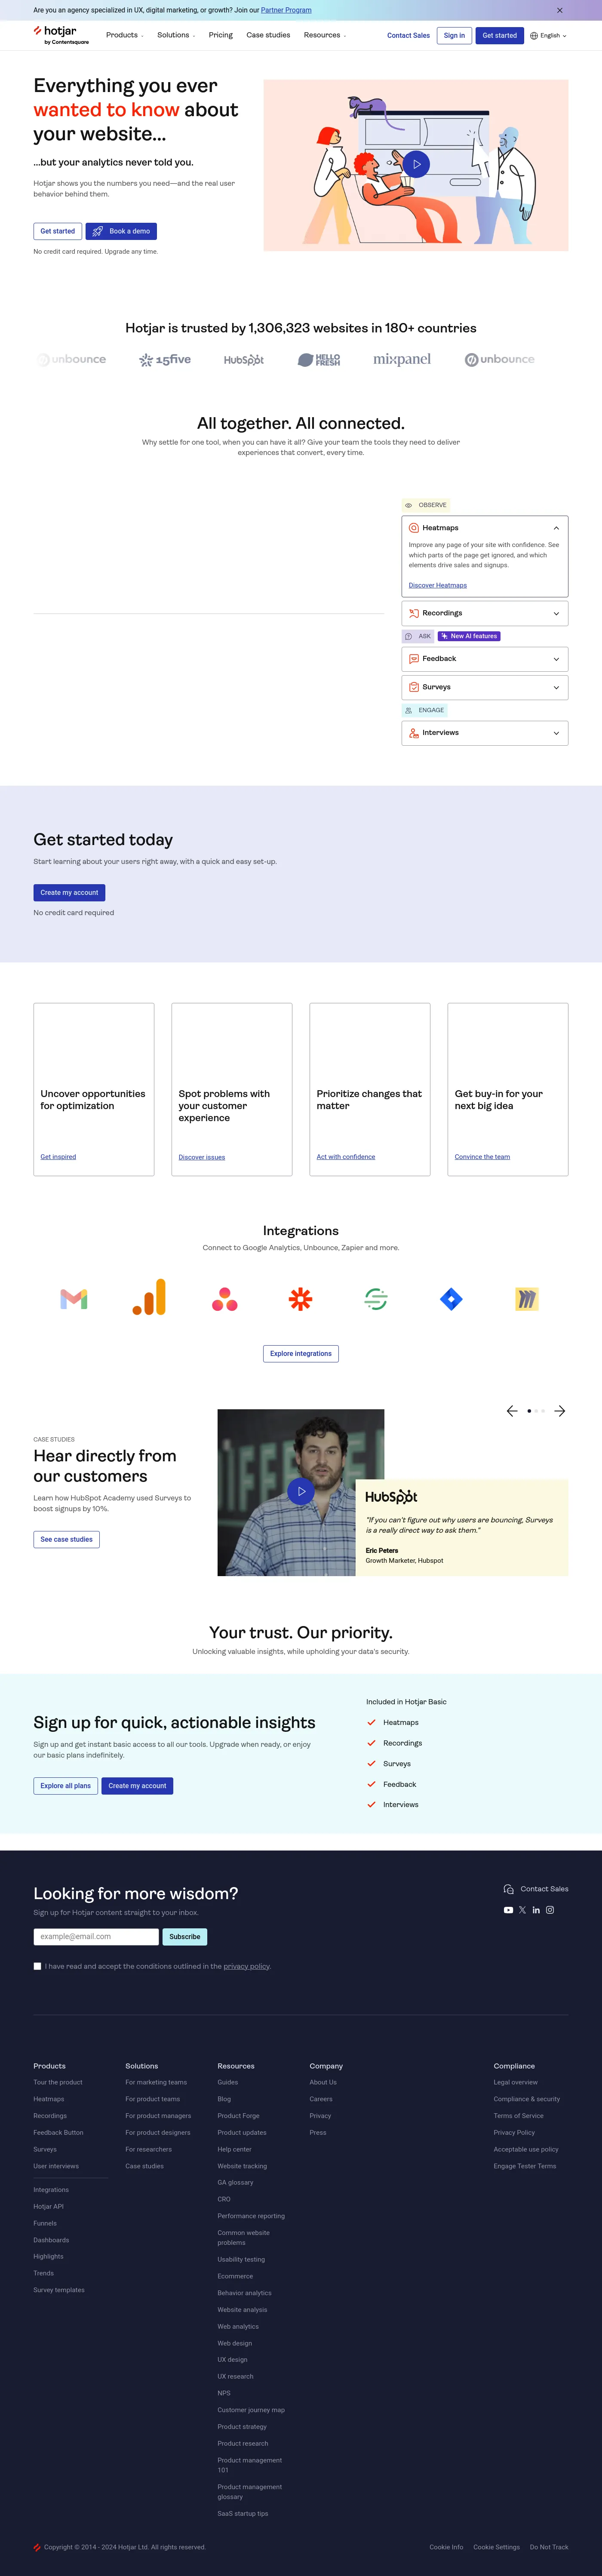Image resolution: width=602 pixels, height=2576 pixels.
Task: Click the hero Book a demo button
Action: pos(121,231)
